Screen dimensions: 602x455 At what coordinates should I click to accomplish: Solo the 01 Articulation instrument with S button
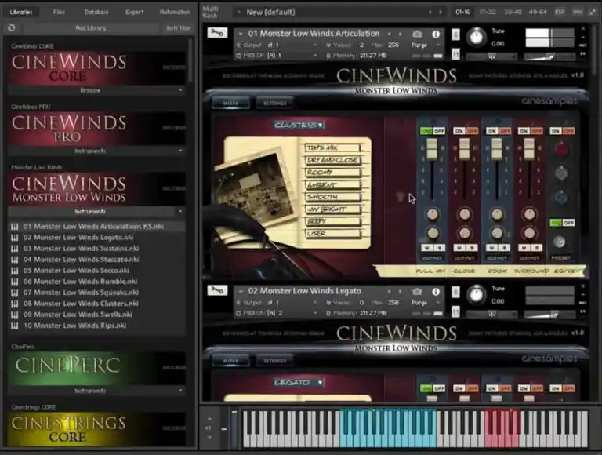pyautogui.click(x=455, y=35)
